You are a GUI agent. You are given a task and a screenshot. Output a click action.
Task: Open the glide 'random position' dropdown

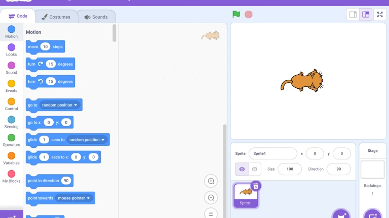click(x=87, y=140)
